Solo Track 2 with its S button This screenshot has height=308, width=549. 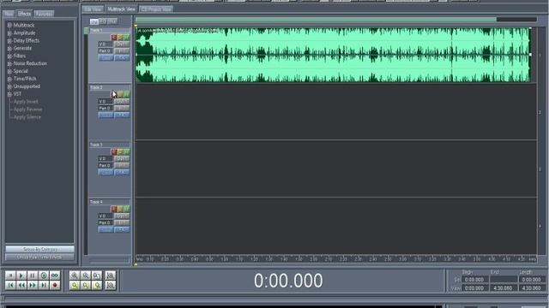[x=120, y=94]
